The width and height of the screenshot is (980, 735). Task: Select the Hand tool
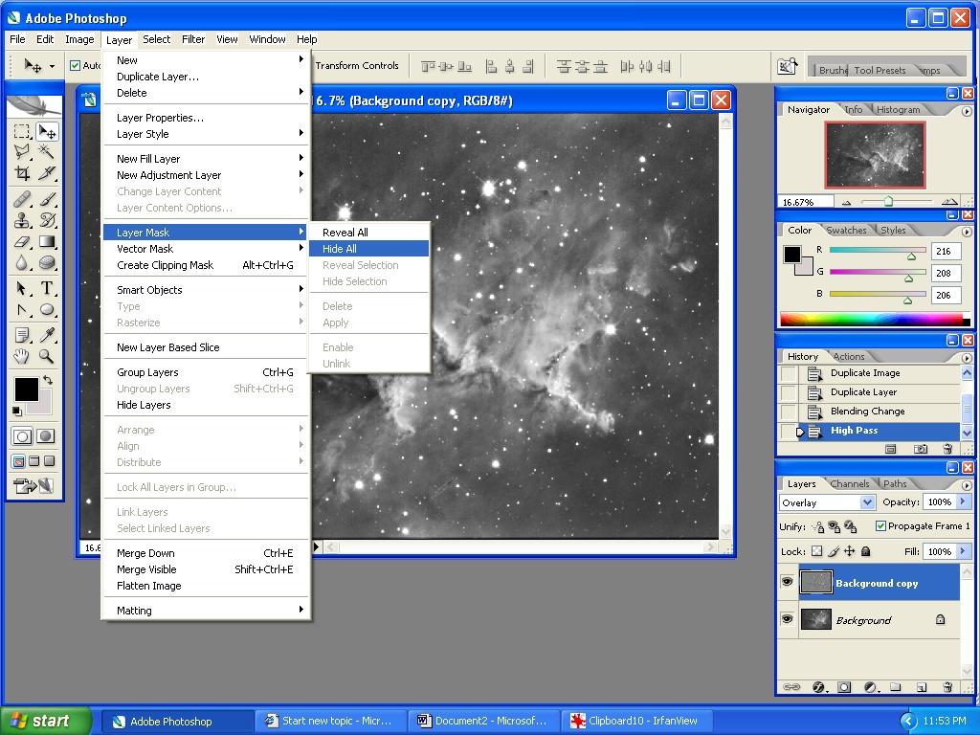pos(23,356)
